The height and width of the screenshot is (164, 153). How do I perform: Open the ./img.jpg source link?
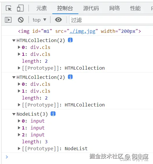point(82,31)
